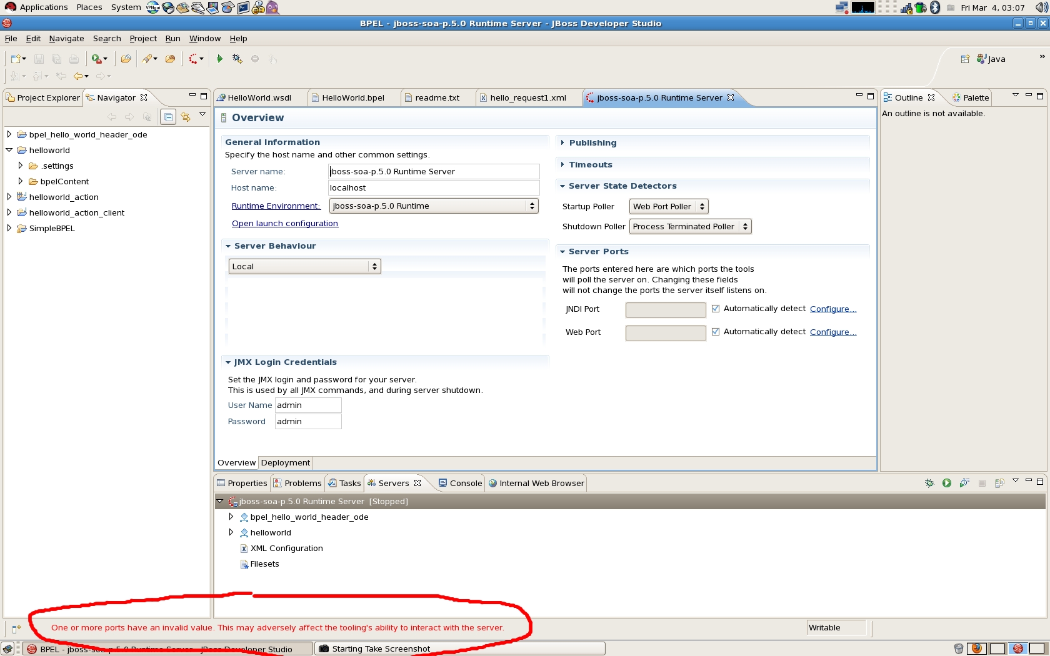
Task: Click the JMX User Name field
Action: click(x=308, y=405)
